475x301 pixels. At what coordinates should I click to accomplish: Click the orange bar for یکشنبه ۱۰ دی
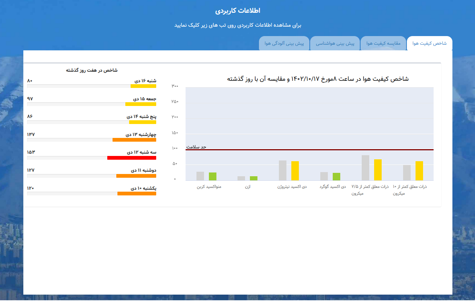coord(137,194)
